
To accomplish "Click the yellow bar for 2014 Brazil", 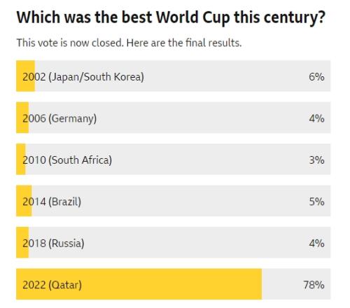I will pyautogui.click(x=24, y=201).
